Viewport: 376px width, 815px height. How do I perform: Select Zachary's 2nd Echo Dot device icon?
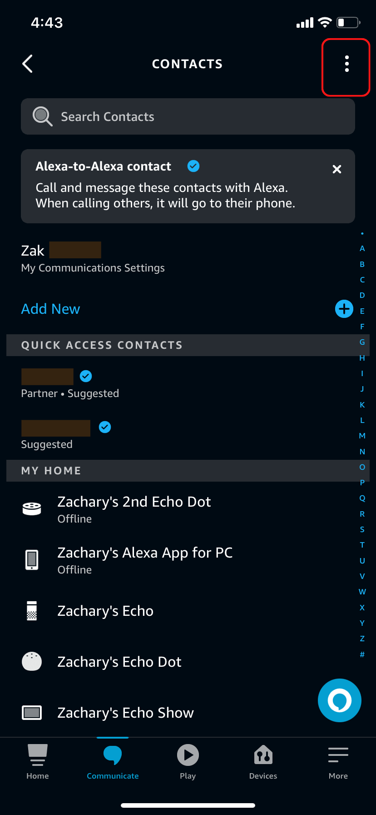pyautogui.click(x=31, y=508)
